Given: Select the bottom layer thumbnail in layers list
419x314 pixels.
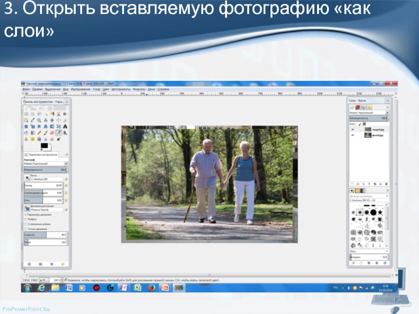Looking at the screenshot, I should click(x=368, y=135).
